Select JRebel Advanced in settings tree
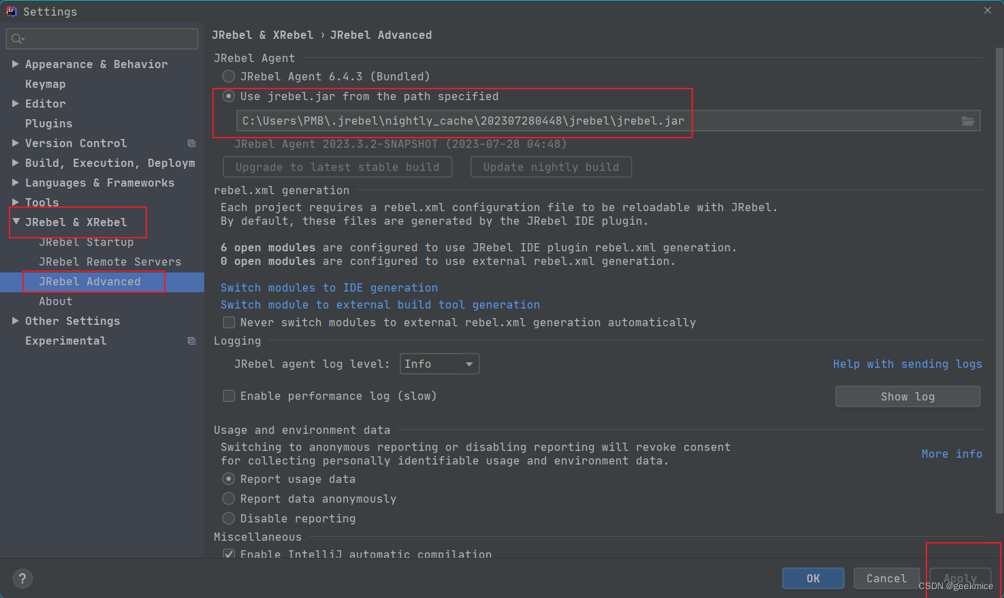Viewport: 1004px width, 598px height. pyautogui.click(x=90, y=281)
